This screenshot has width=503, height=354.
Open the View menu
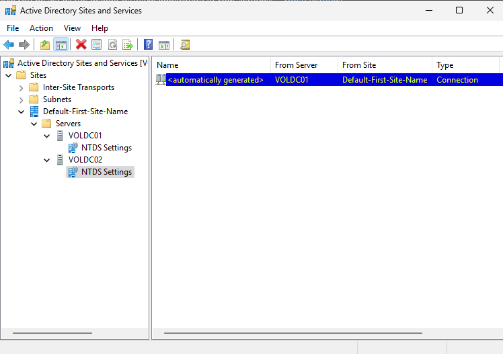click(72, 28)
